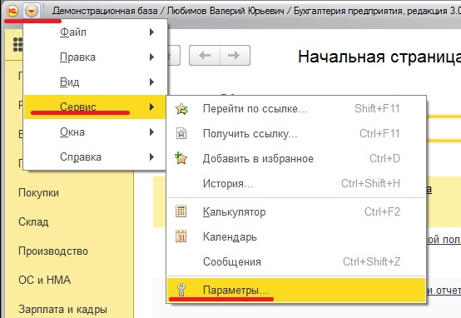Viewport: 461px width, 318px height.
Task: Click the wrench Параметры icon
Action: (x=181, y=290)
